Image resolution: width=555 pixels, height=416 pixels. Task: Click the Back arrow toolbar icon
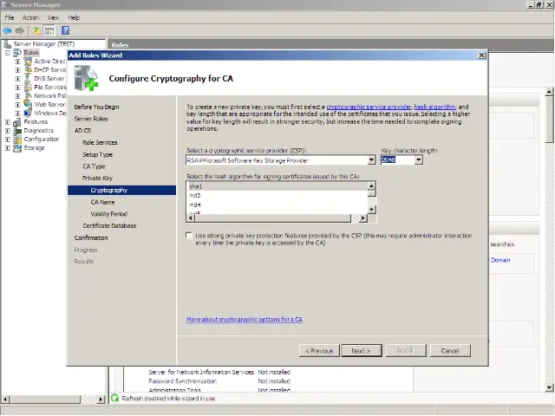pyautogui.click(x=7, y=30)
